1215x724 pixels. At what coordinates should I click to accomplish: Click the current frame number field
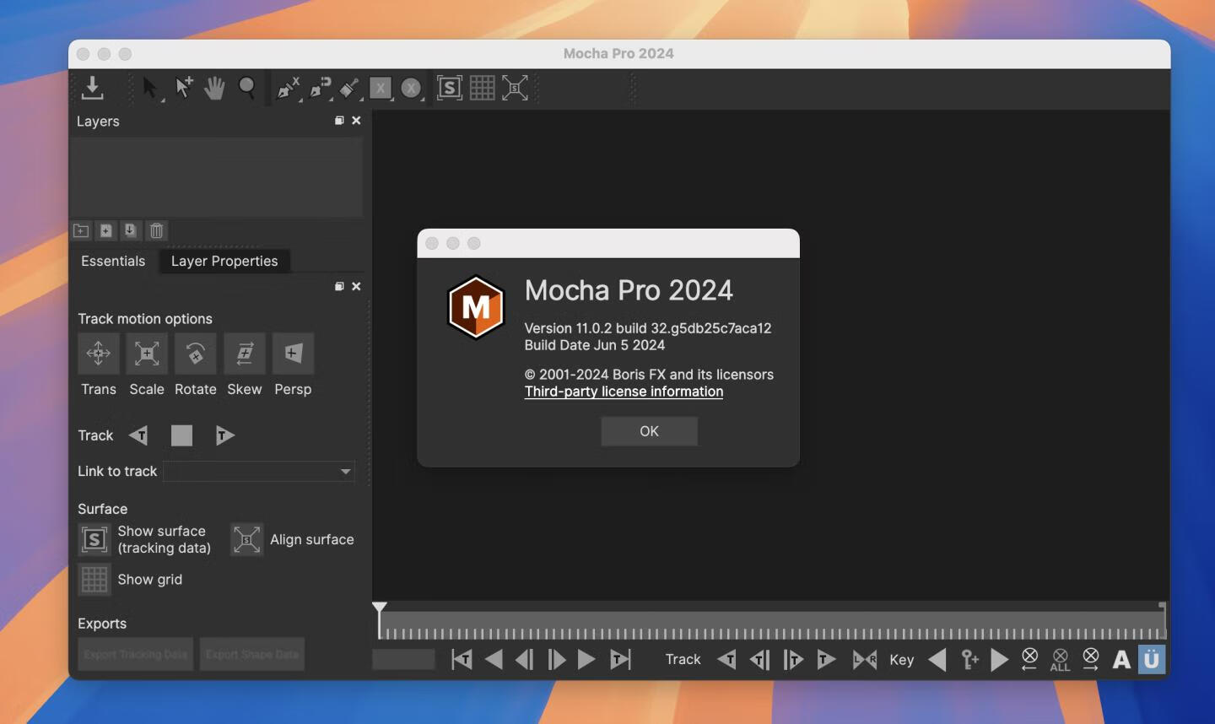pos(403,659)
